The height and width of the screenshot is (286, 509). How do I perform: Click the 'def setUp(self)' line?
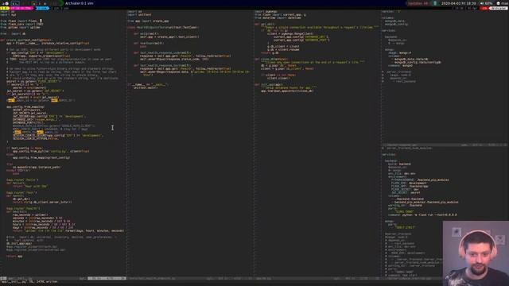146,33
